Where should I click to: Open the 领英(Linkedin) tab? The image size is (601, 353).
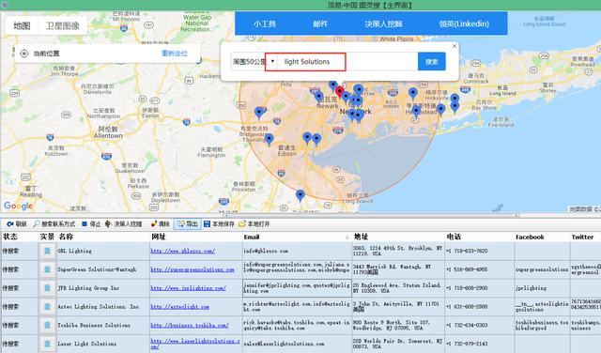tap(464, 23)
